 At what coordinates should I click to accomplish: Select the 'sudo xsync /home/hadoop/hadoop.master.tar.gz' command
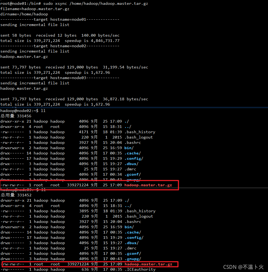coord(96,3)
